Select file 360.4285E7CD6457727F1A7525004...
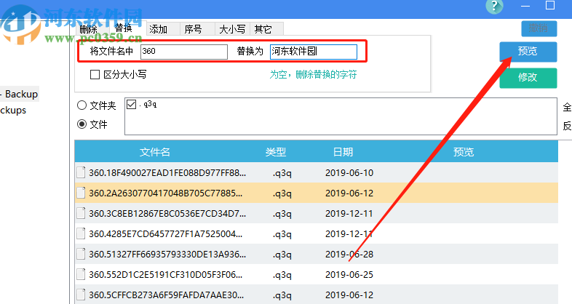 [166, 234]
